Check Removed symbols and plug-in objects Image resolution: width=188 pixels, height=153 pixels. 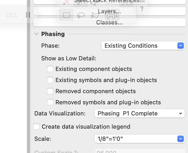50,102
